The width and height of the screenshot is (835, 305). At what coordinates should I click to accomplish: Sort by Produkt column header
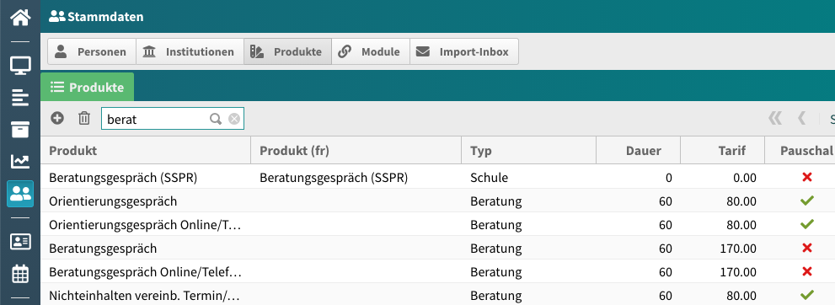coord(146,151)
